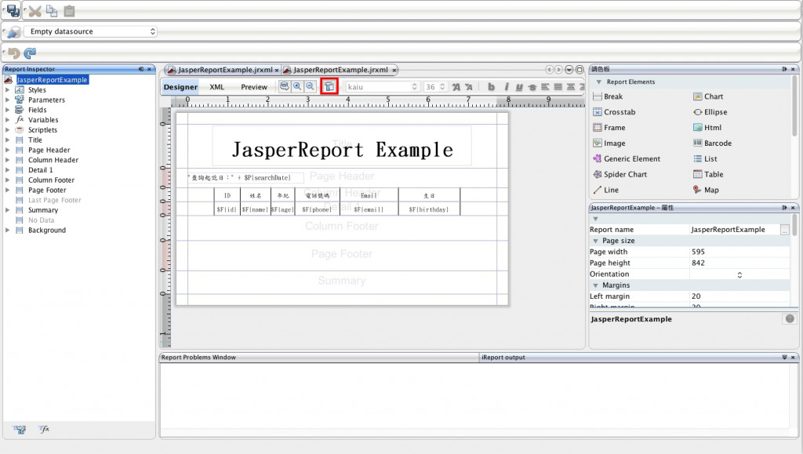The height and width of the screenshot is (454, 803).
Task: Pick the Line element from palette
Action: pyautogui.click(x=606, y=190)
